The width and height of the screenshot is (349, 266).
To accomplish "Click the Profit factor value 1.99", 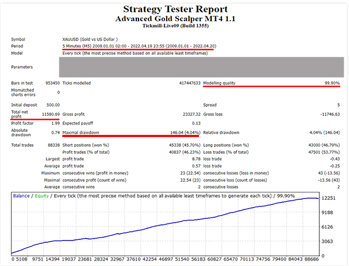I will click(x=55, y=123).
